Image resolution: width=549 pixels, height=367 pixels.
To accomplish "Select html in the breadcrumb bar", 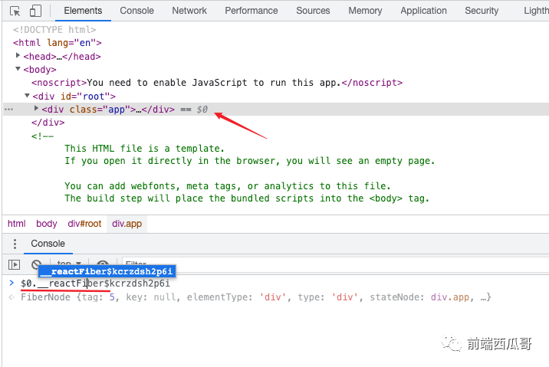I will tap(17, 224).
